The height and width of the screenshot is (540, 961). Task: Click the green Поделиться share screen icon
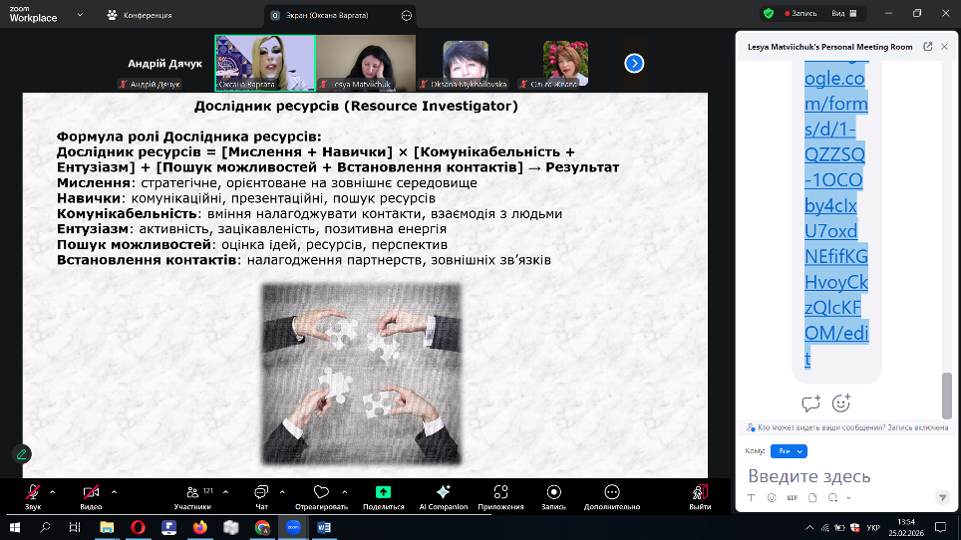click(383, 493)
